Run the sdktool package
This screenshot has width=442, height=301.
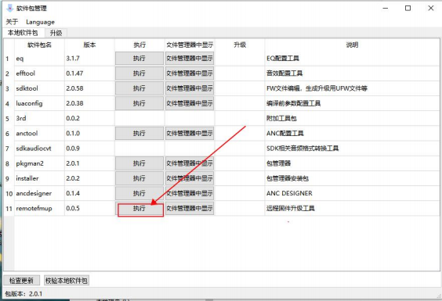coord(139,88)
